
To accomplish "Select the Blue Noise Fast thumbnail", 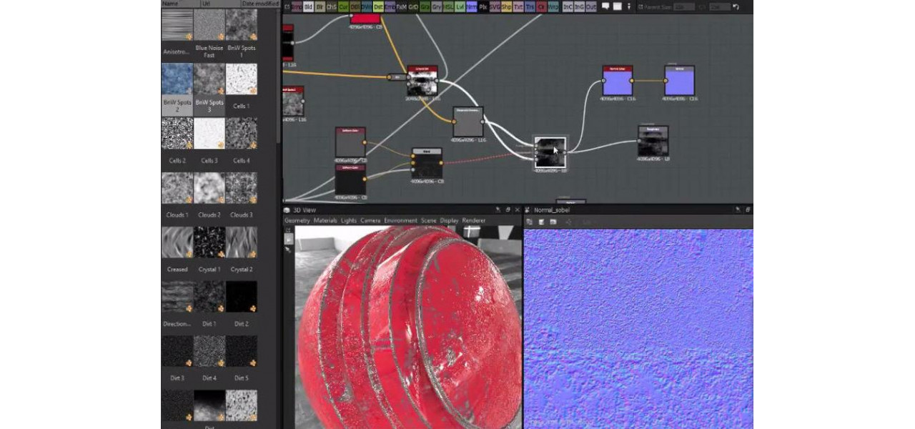I will [209, 24].
